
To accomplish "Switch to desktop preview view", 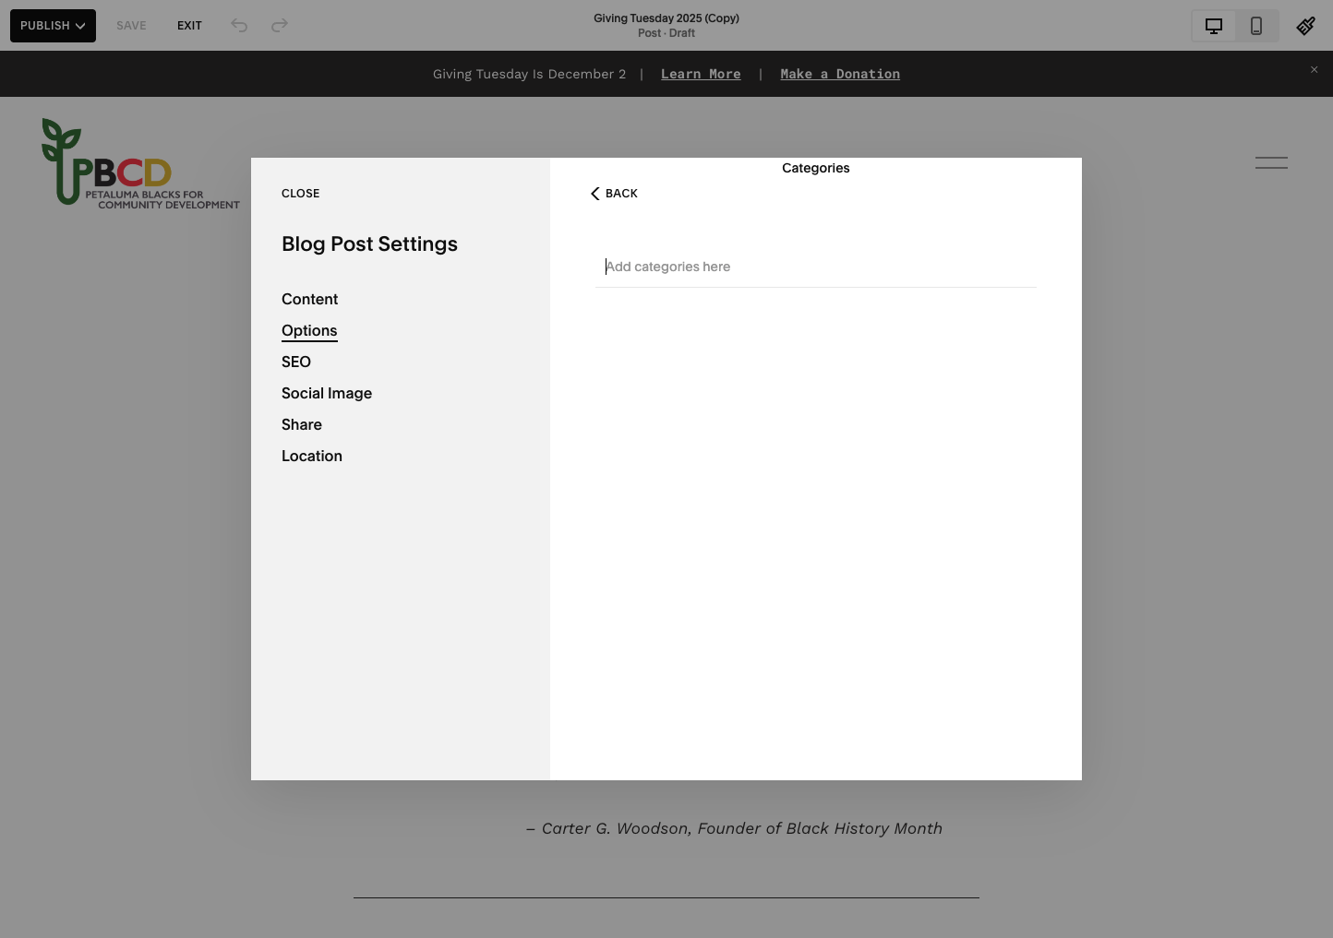I will [x=1214, y=26].
